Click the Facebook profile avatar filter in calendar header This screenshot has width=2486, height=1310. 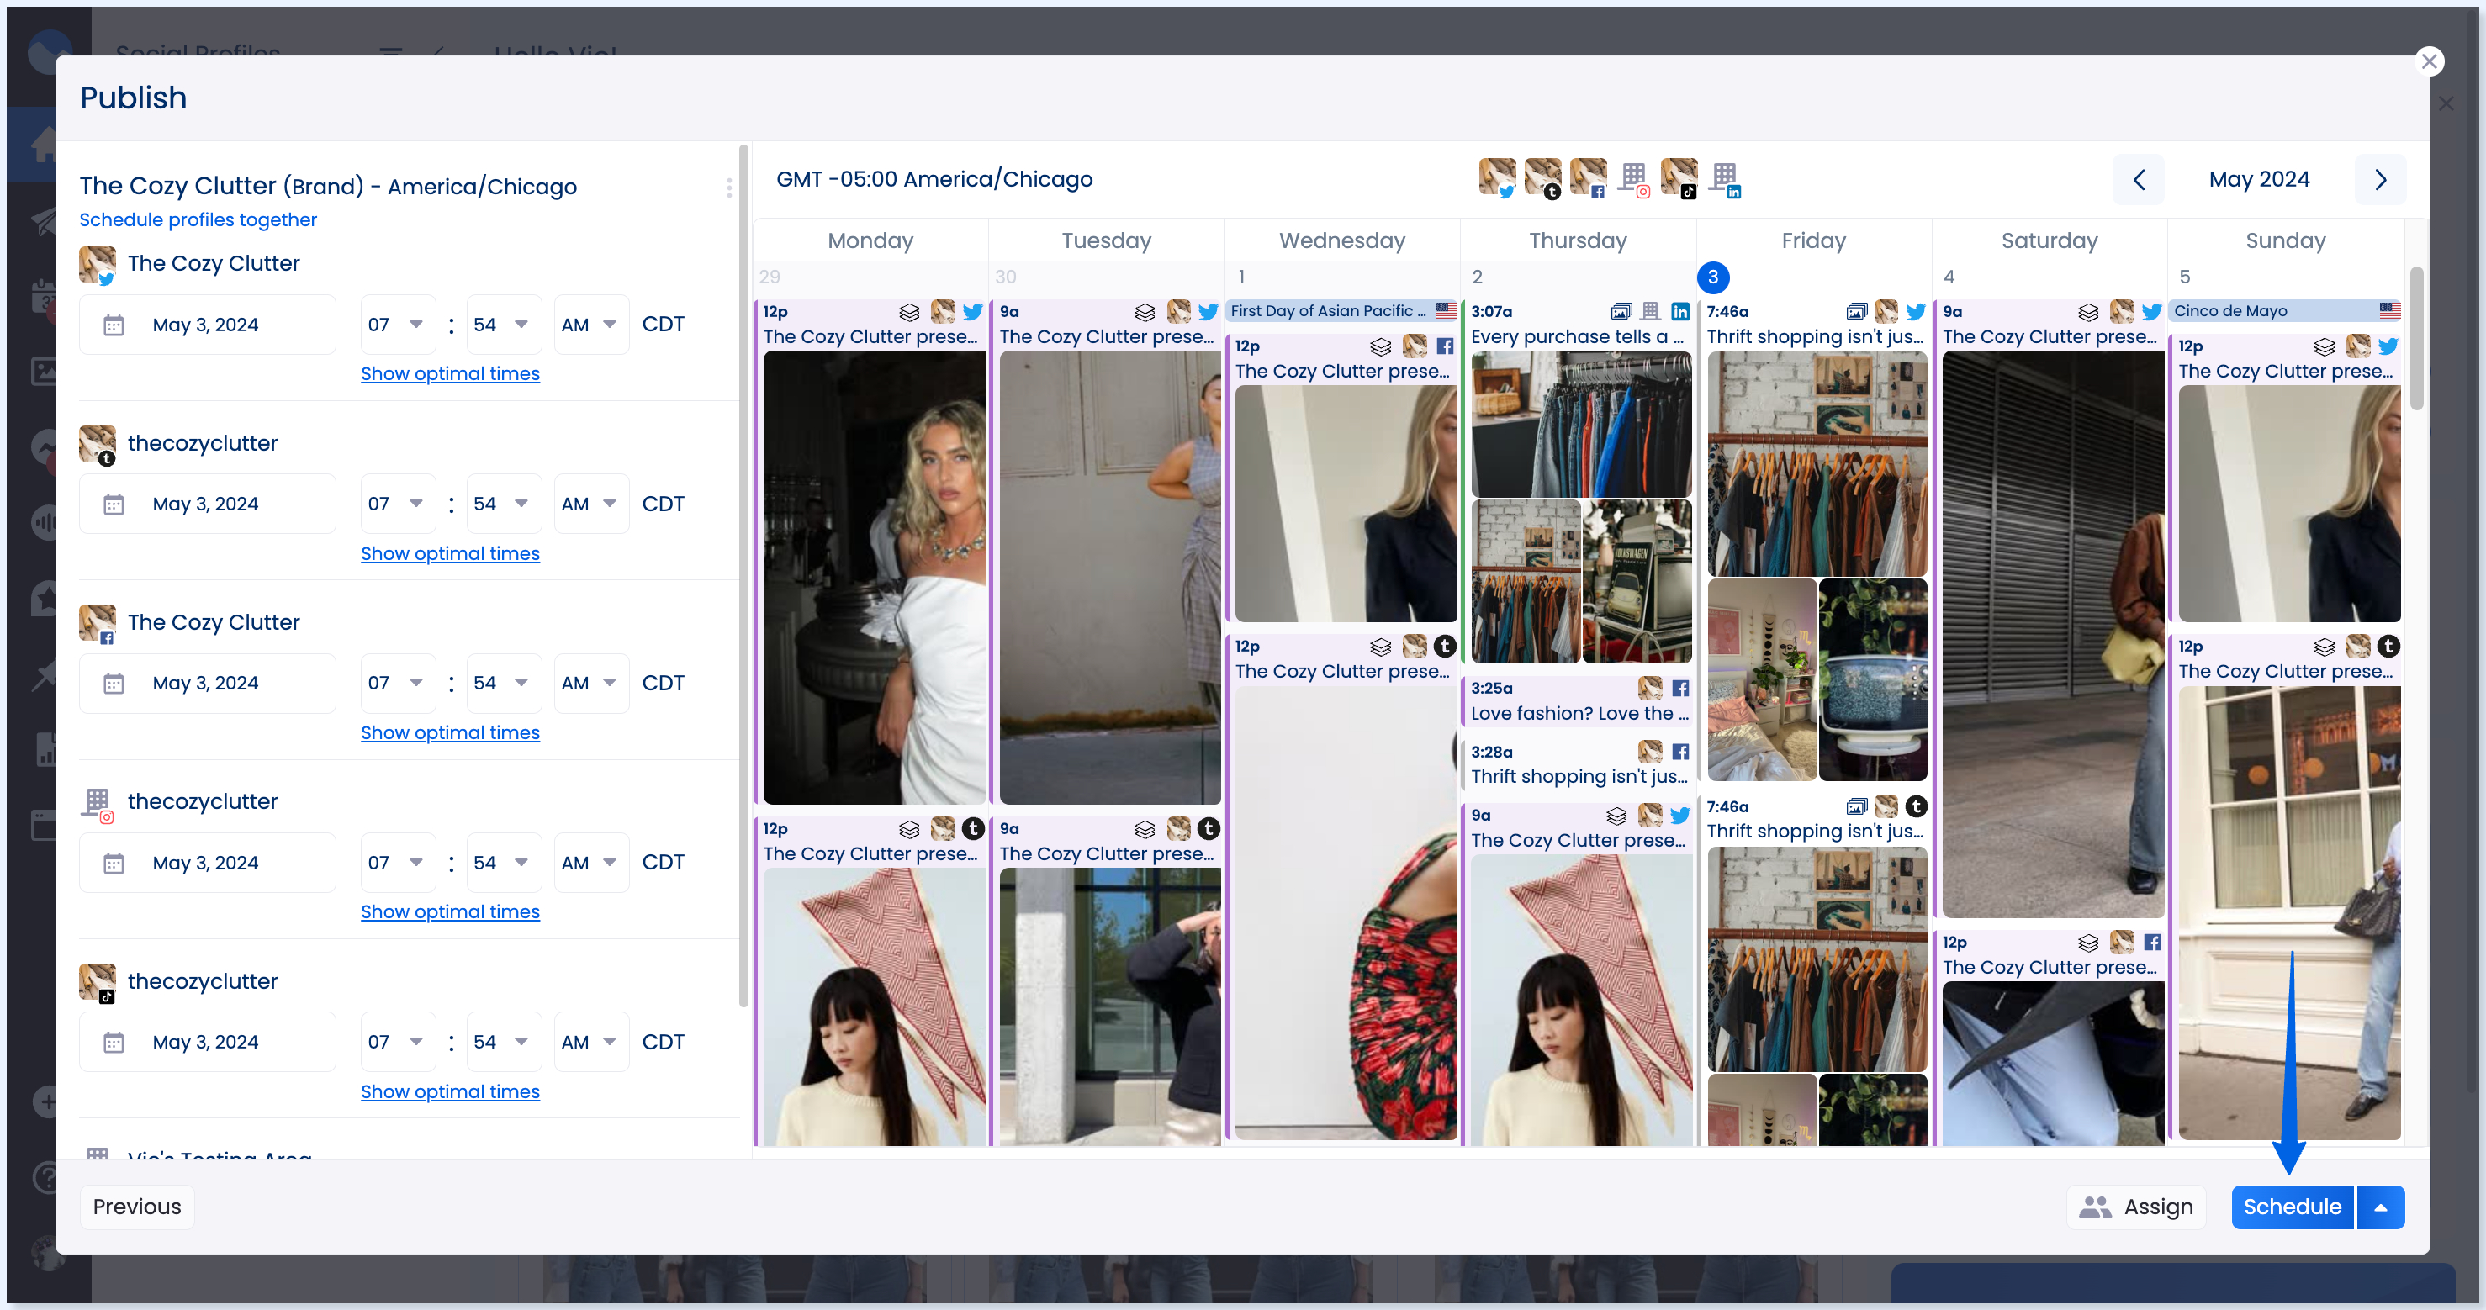[x=1588, y=178]
